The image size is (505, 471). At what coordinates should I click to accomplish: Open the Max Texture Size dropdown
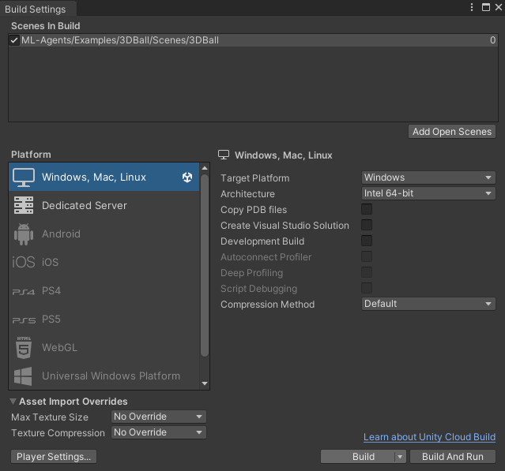click(x=159, y=417)
